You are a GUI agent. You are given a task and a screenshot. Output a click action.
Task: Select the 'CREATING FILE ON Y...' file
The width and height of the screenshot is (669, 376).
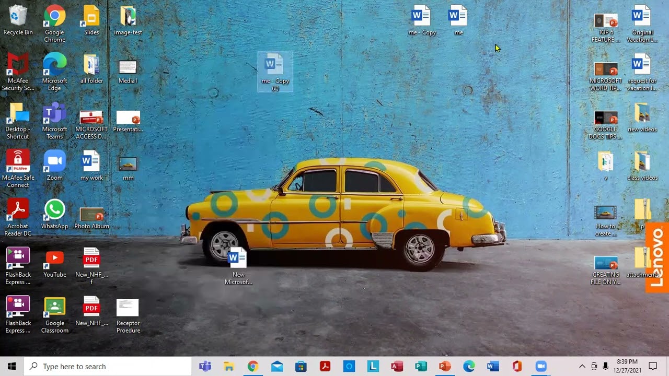pyautogui.click(x=606, y=269)
